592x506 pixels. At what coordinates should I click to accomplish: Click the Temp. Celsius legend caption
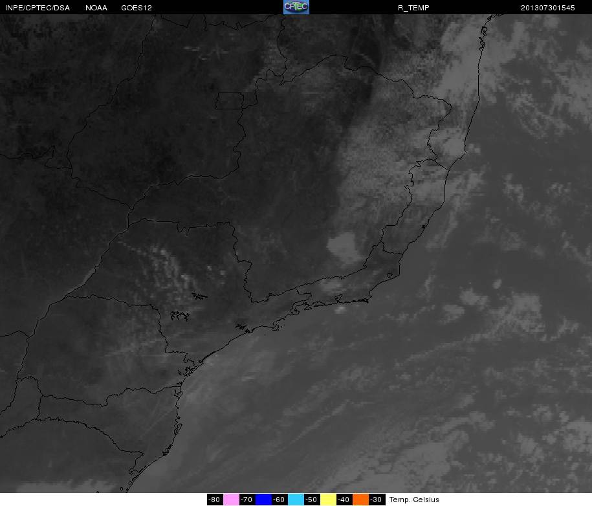click(414, 500)
